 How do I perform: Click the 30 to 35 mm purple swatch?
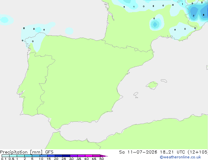(73, 156)
